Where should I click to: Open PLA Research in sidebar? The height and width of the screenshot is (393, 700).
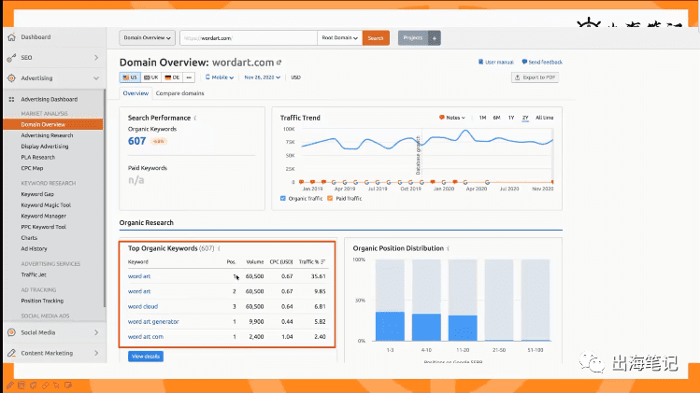(38, 157)
